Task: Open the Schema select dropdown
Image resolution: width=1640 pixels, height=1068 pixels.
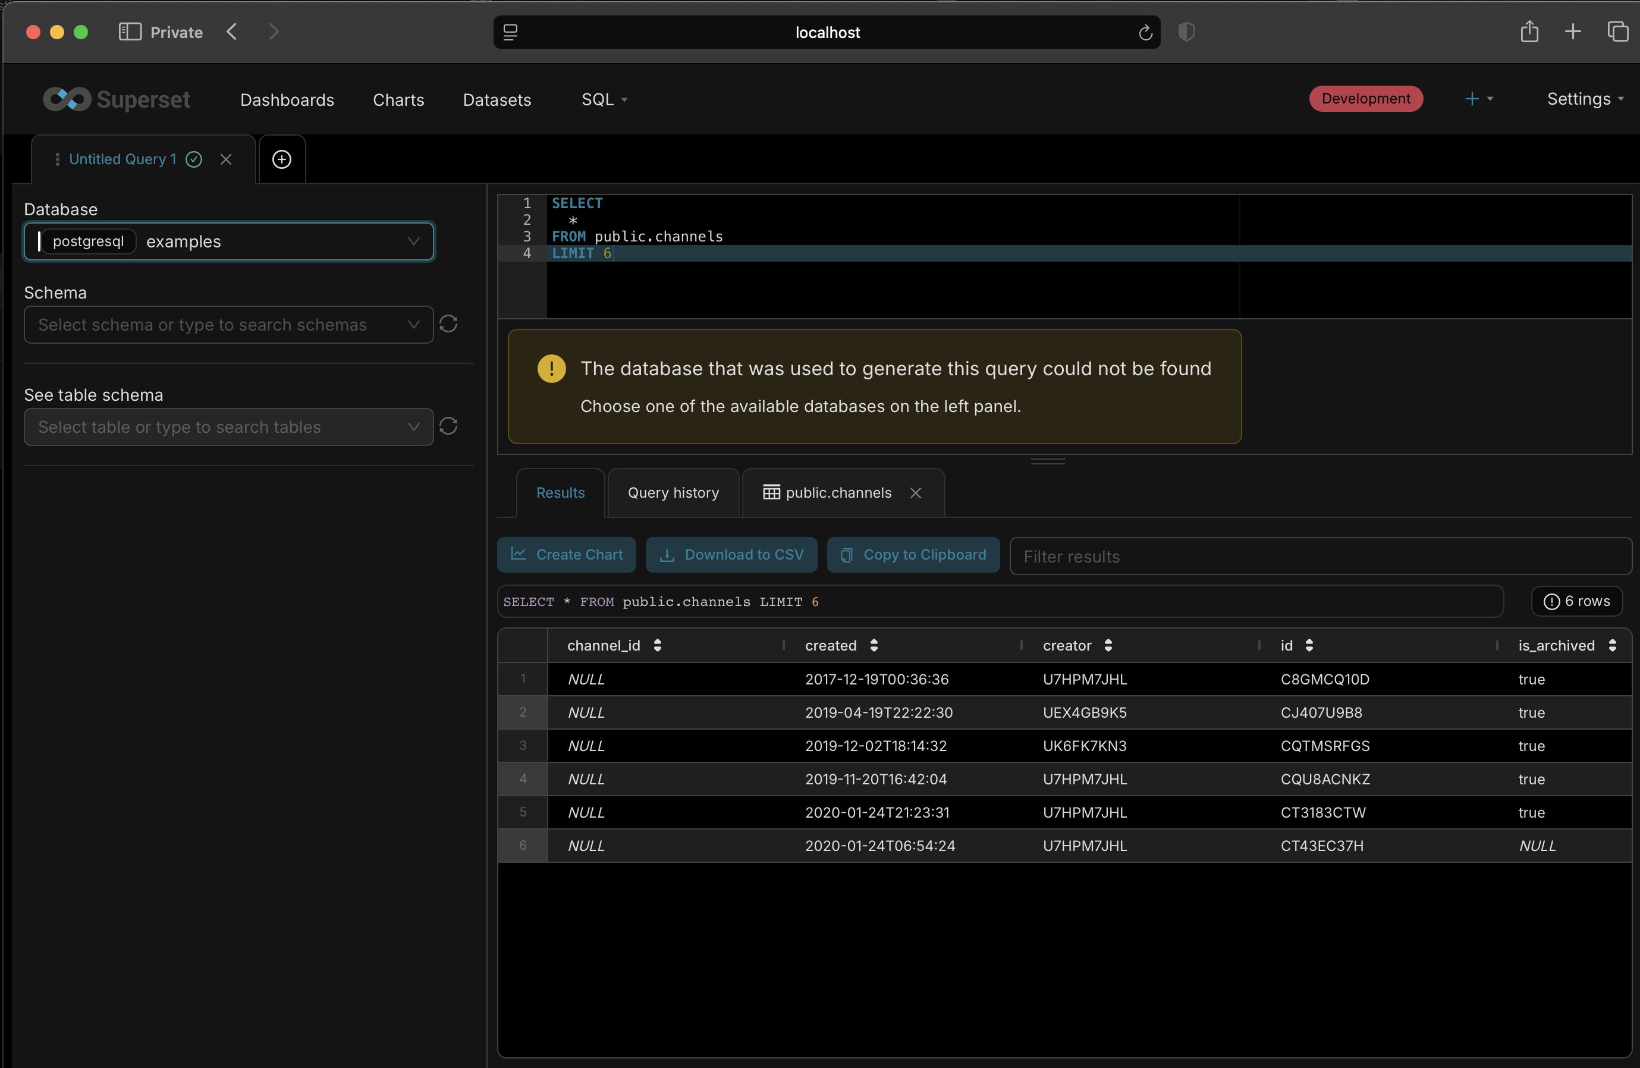Action: (229, 325)
